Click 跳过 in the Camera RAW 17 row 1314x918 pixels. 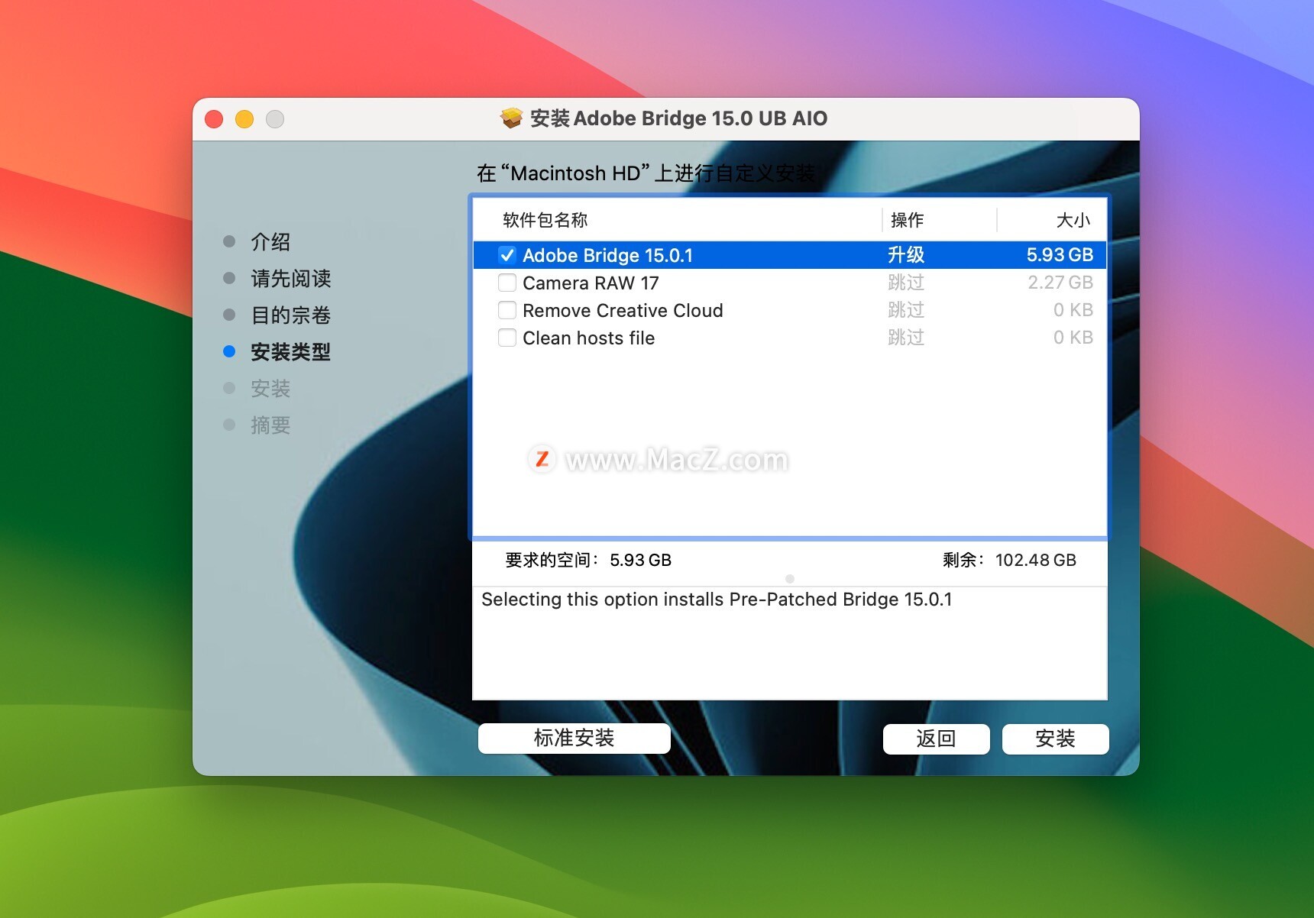point(906,283)
